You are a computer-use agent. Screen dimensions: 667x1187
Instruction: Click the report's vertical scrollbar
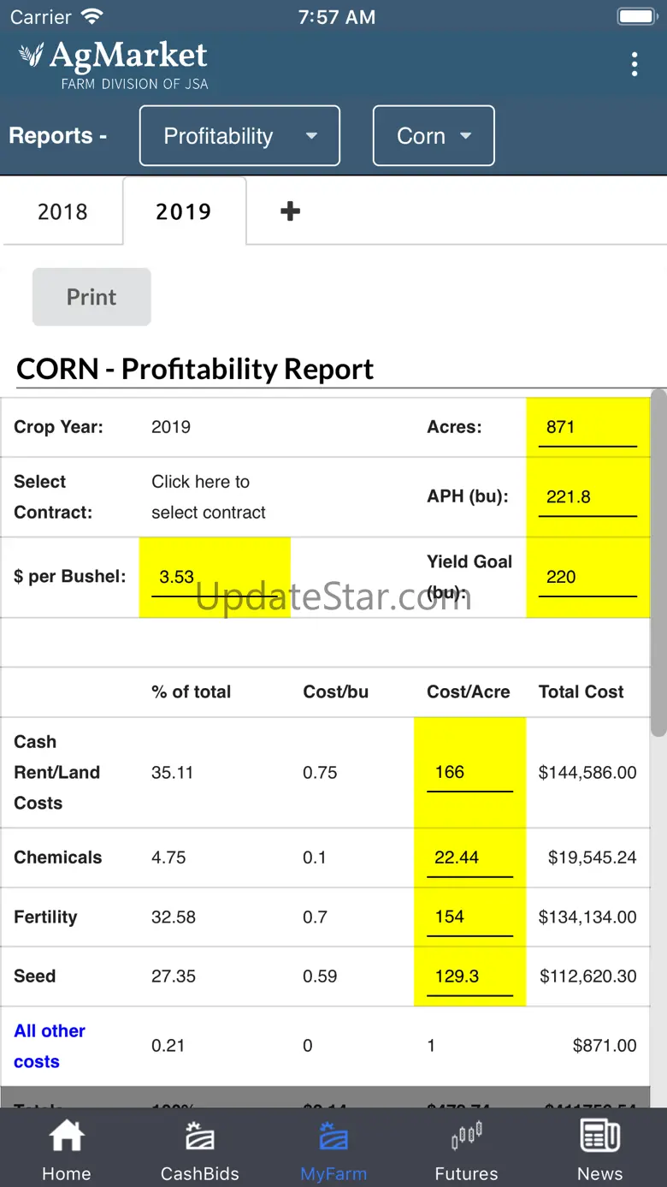click(658, 565)
